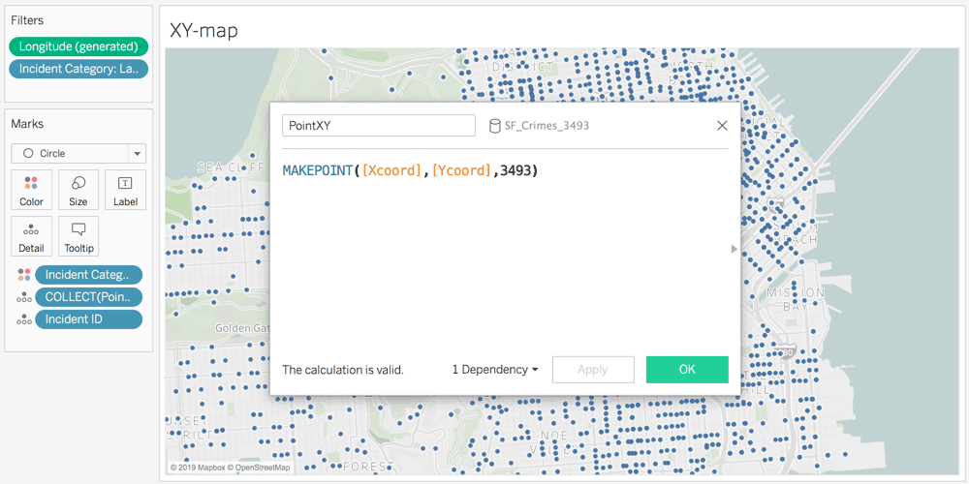Screen dimensions: 969x484
Task: Click SF_Crimes_3493 data source icon
Action: tap(495, 126)
